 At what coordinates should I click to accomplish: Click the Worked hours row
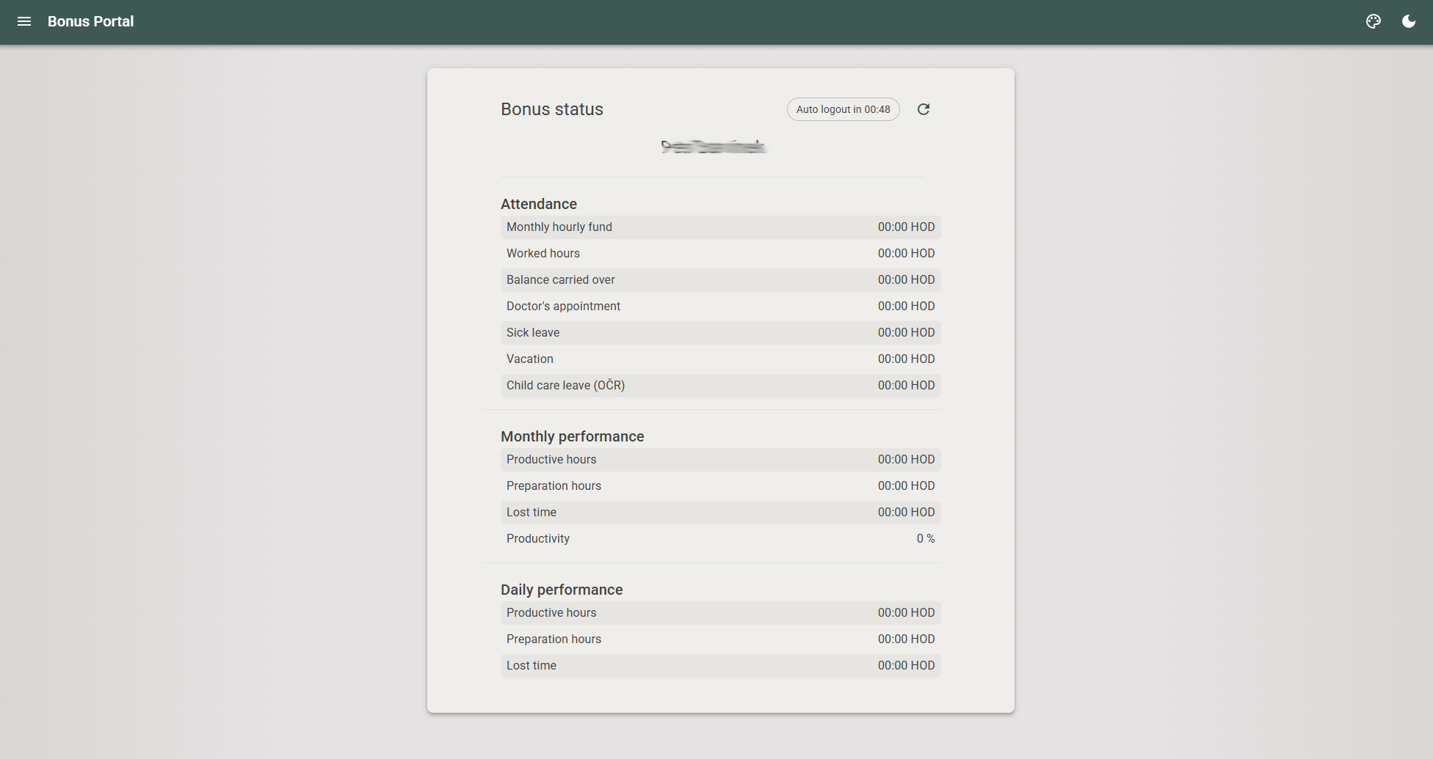(x=720, y=254)
